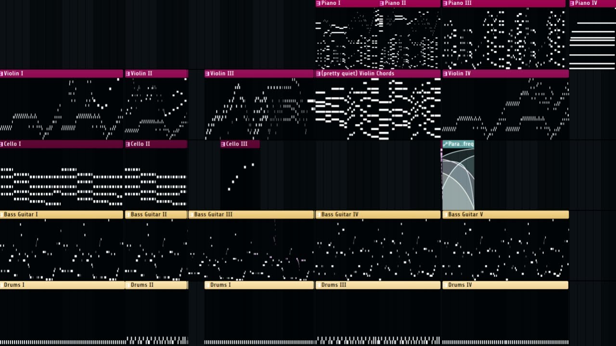
Task: Select the Drums III clip title bar
Action: [378, 285]
